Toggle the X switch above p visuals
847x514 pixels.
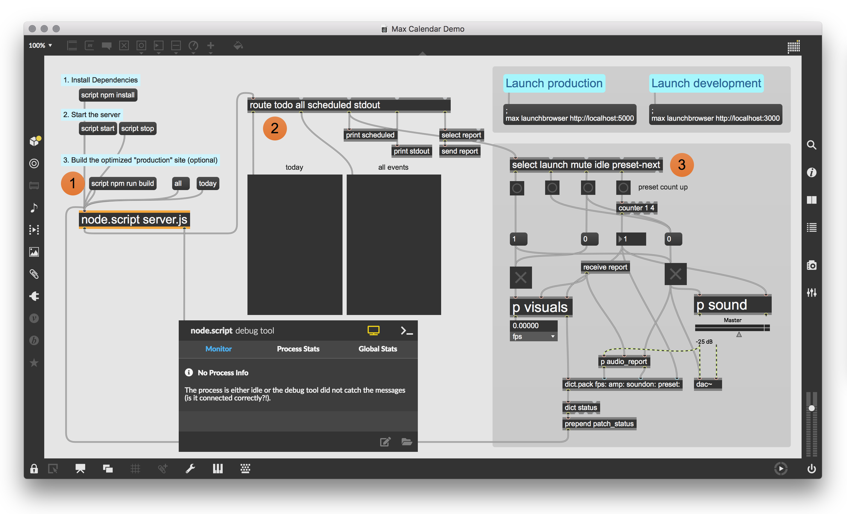click(520, 277)
